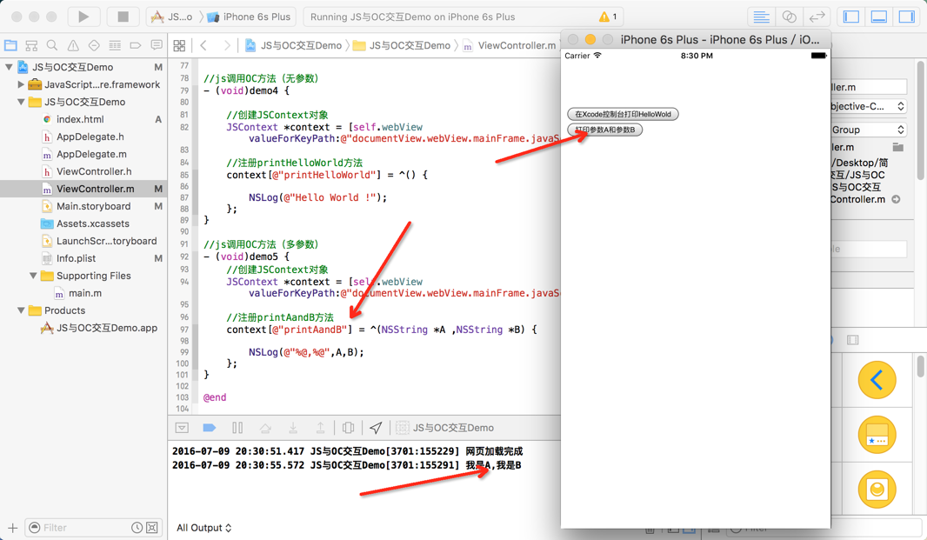
Task: Select index.html in navigator
Action: pos(80,119)
